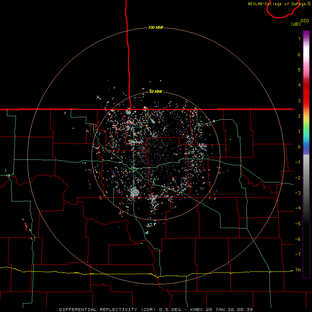Click the -7 value on color scale
312x312 pixels.
(298, 254)
